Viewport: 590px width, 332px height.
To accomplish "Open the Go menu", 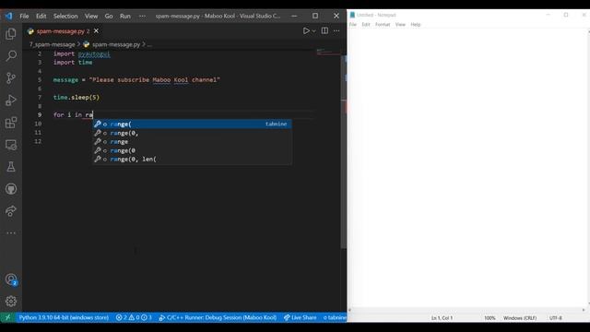I will pyautogui.click(x=109, y=17).
